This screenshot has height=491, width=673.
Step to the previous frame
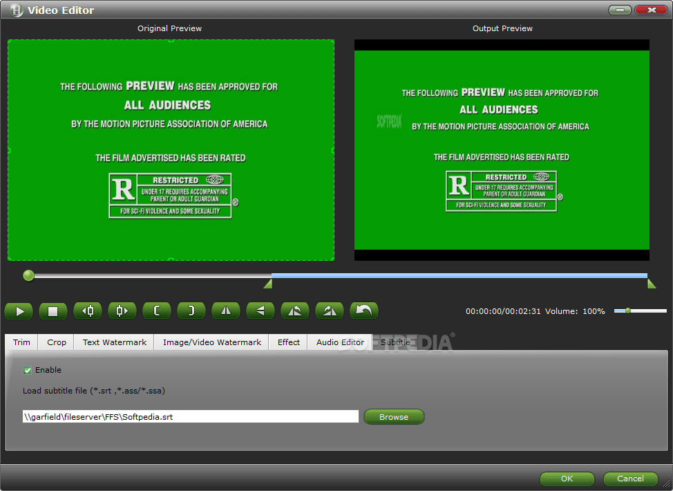coord(88,311)
